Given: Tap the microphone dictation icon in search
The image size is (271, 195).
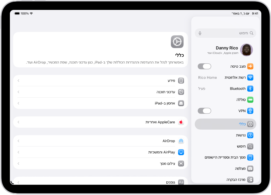Looking at the screenshot, I should [x=200, y=33].
